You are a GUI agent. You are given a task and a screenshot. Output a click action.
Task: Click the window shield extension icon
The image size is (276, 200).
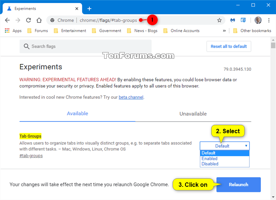[243, 20]
